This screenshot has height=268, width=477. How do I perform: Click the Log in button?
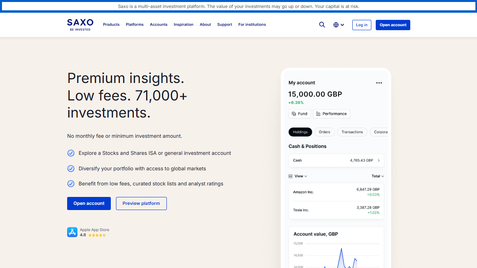point(361,25)
